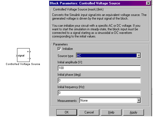
Task: Confirm with the OK button
Action: [x=67, y=112]
